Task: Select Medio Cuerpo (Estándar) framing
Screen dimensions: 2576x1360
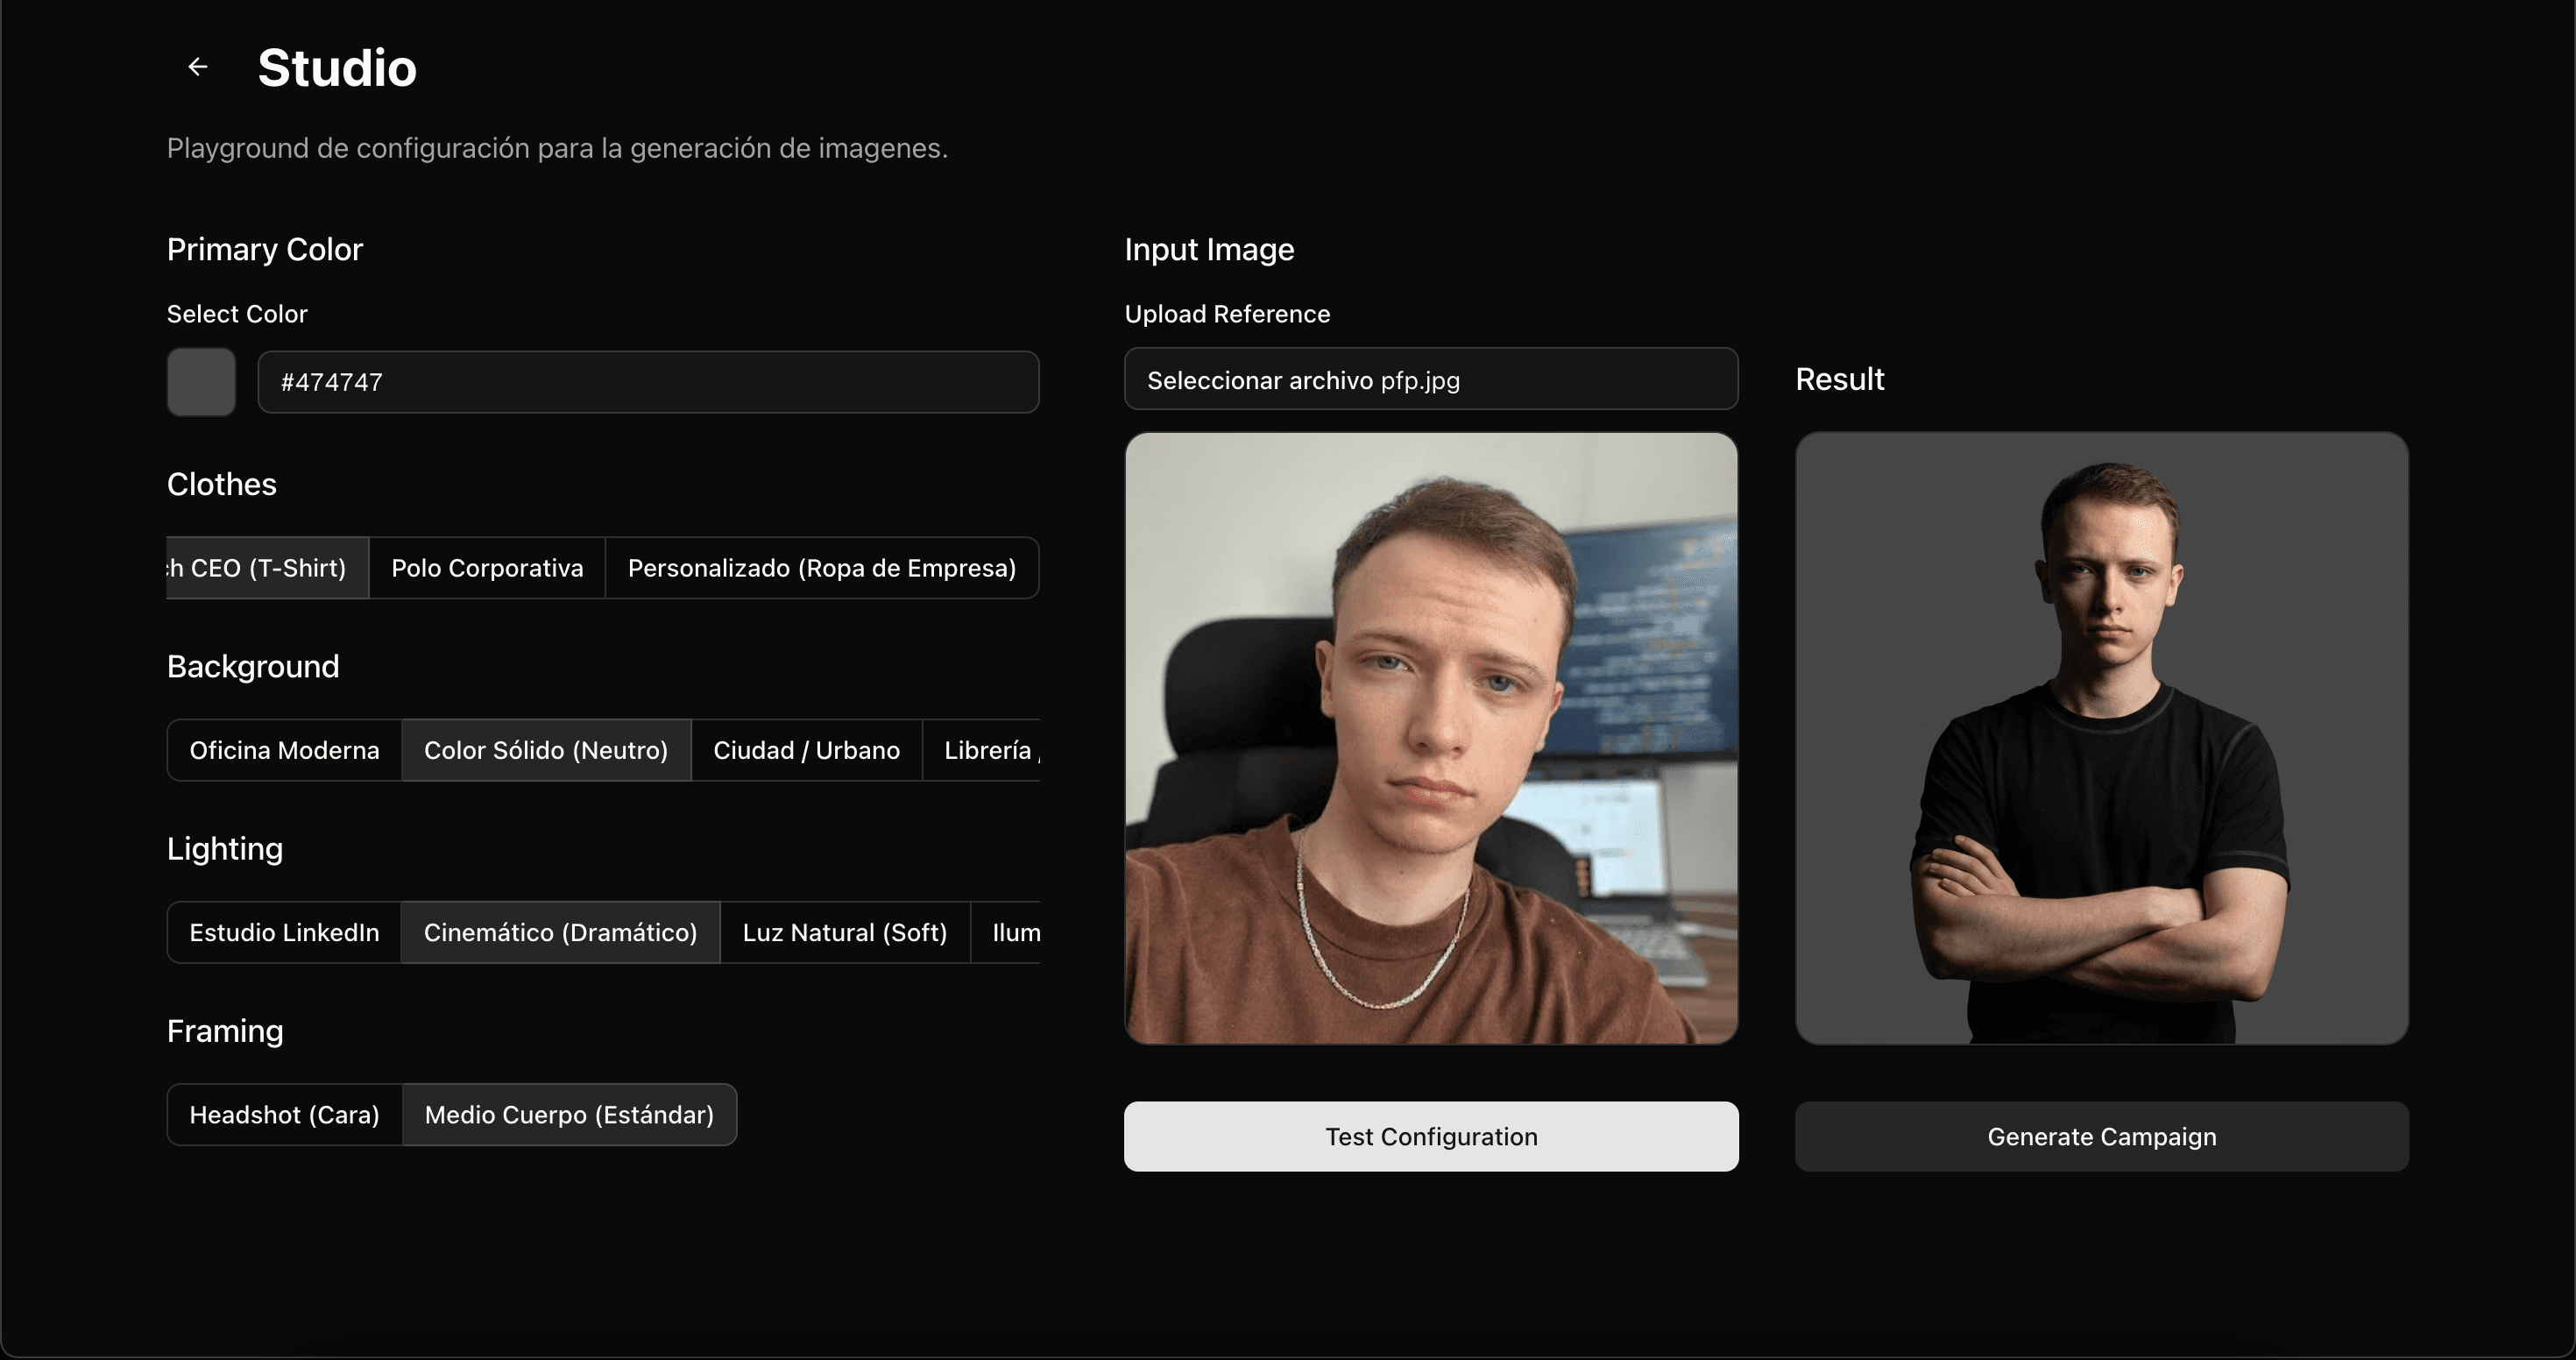Action: tap(568, 1114)
